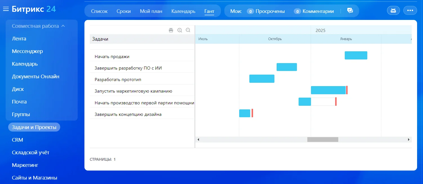Select the Gantt bar for Начать продажи
This screenshot has height=184, width=423.
point(356,55)
